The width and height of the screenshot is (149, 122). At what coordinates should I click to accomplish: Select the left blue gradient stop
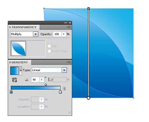point(11,92)
